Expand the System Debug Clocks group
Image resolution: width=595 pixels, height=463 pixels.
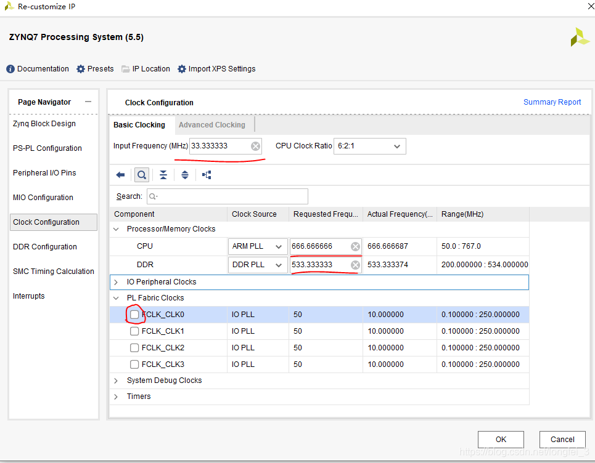coord(116,380)
